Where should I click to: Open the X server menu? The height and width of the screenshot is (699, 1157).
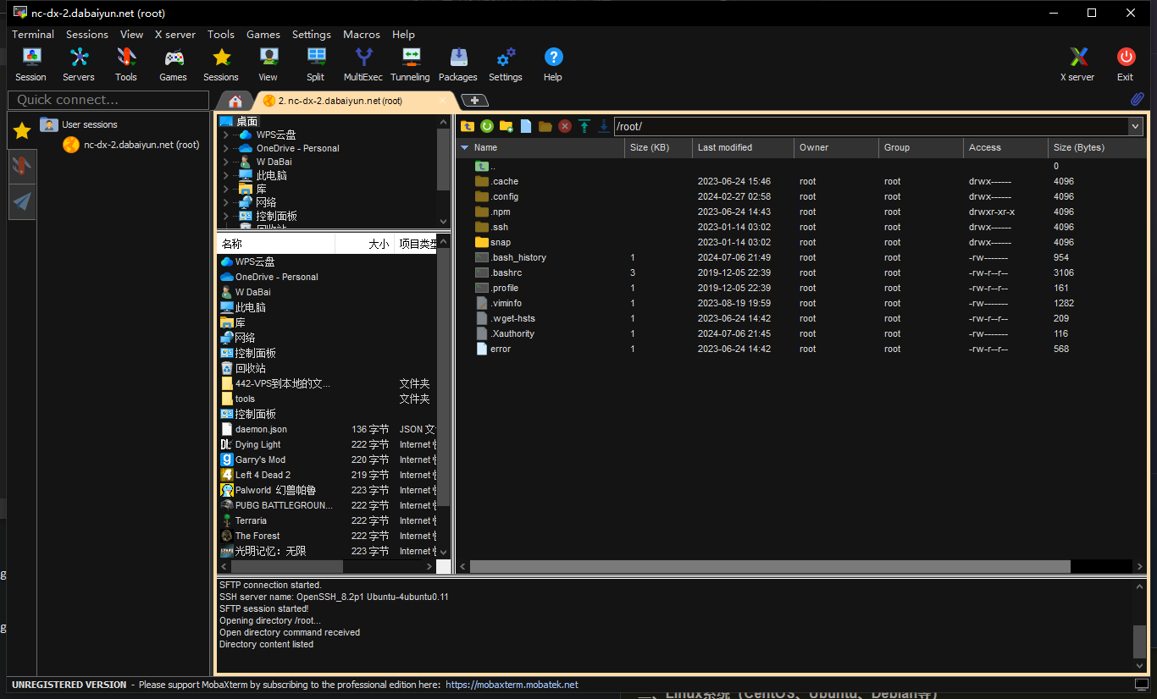tap(175, 35)
